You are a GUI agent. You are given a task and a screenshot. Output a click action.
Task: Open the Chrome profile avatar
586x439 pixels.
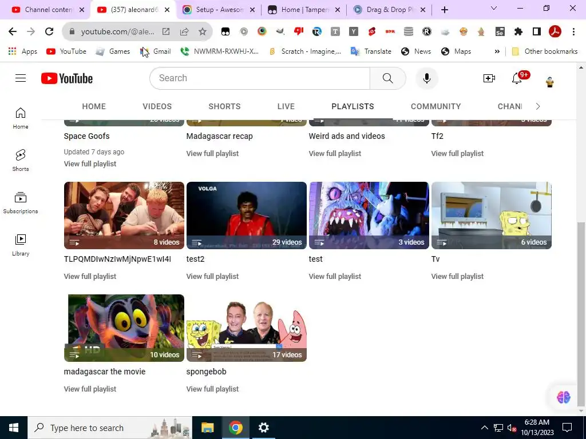[555, 32]
